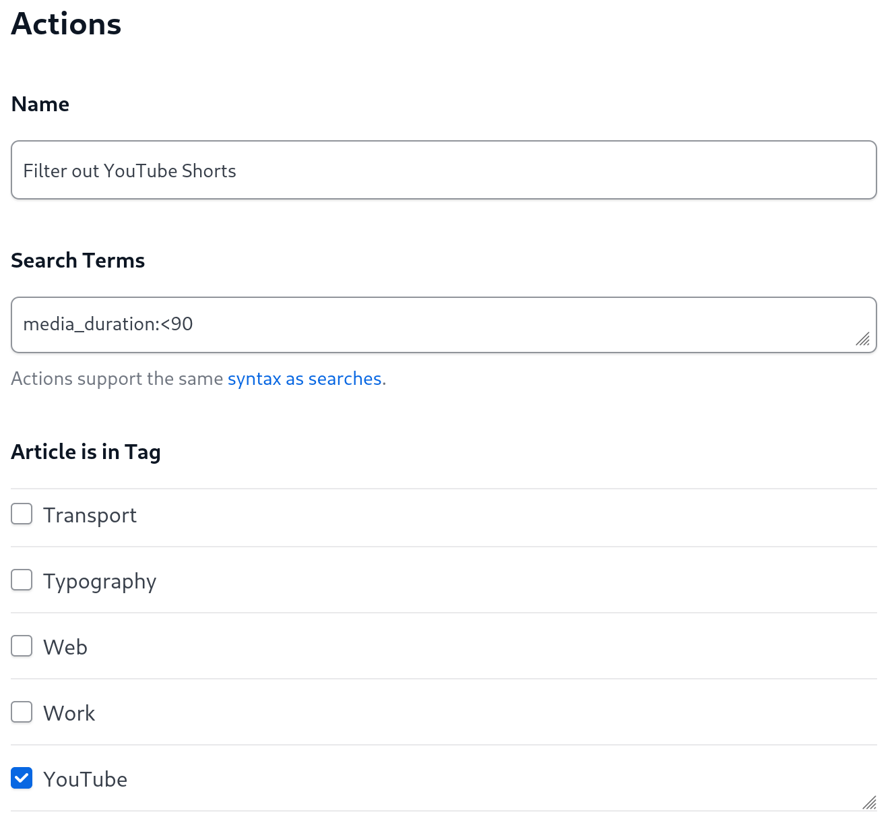Click the 'Actions support the same' helper text
This screenshot has height=821, width=896.
(117, 379)
